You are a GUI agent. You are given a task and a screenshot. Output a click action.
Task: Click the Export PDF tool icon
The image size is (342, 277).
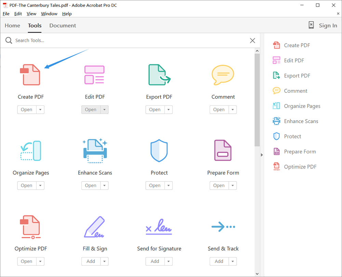159,75
